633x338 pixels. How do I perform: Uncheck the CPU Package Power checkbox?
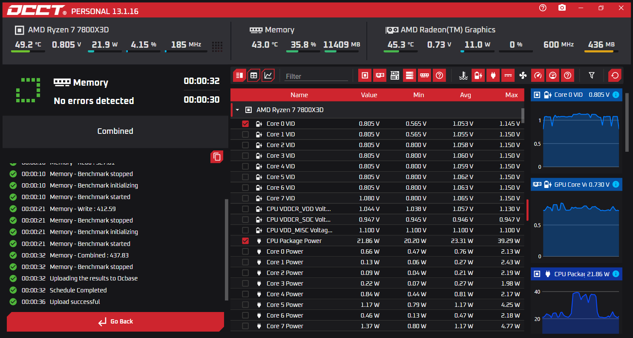(245, 241)
